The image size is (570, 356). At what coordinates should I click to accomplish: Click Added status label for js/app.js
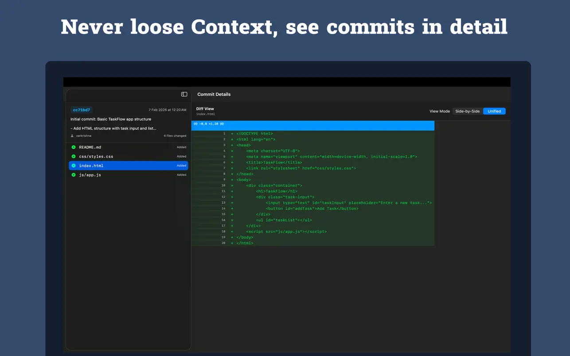tap(181, 175)
